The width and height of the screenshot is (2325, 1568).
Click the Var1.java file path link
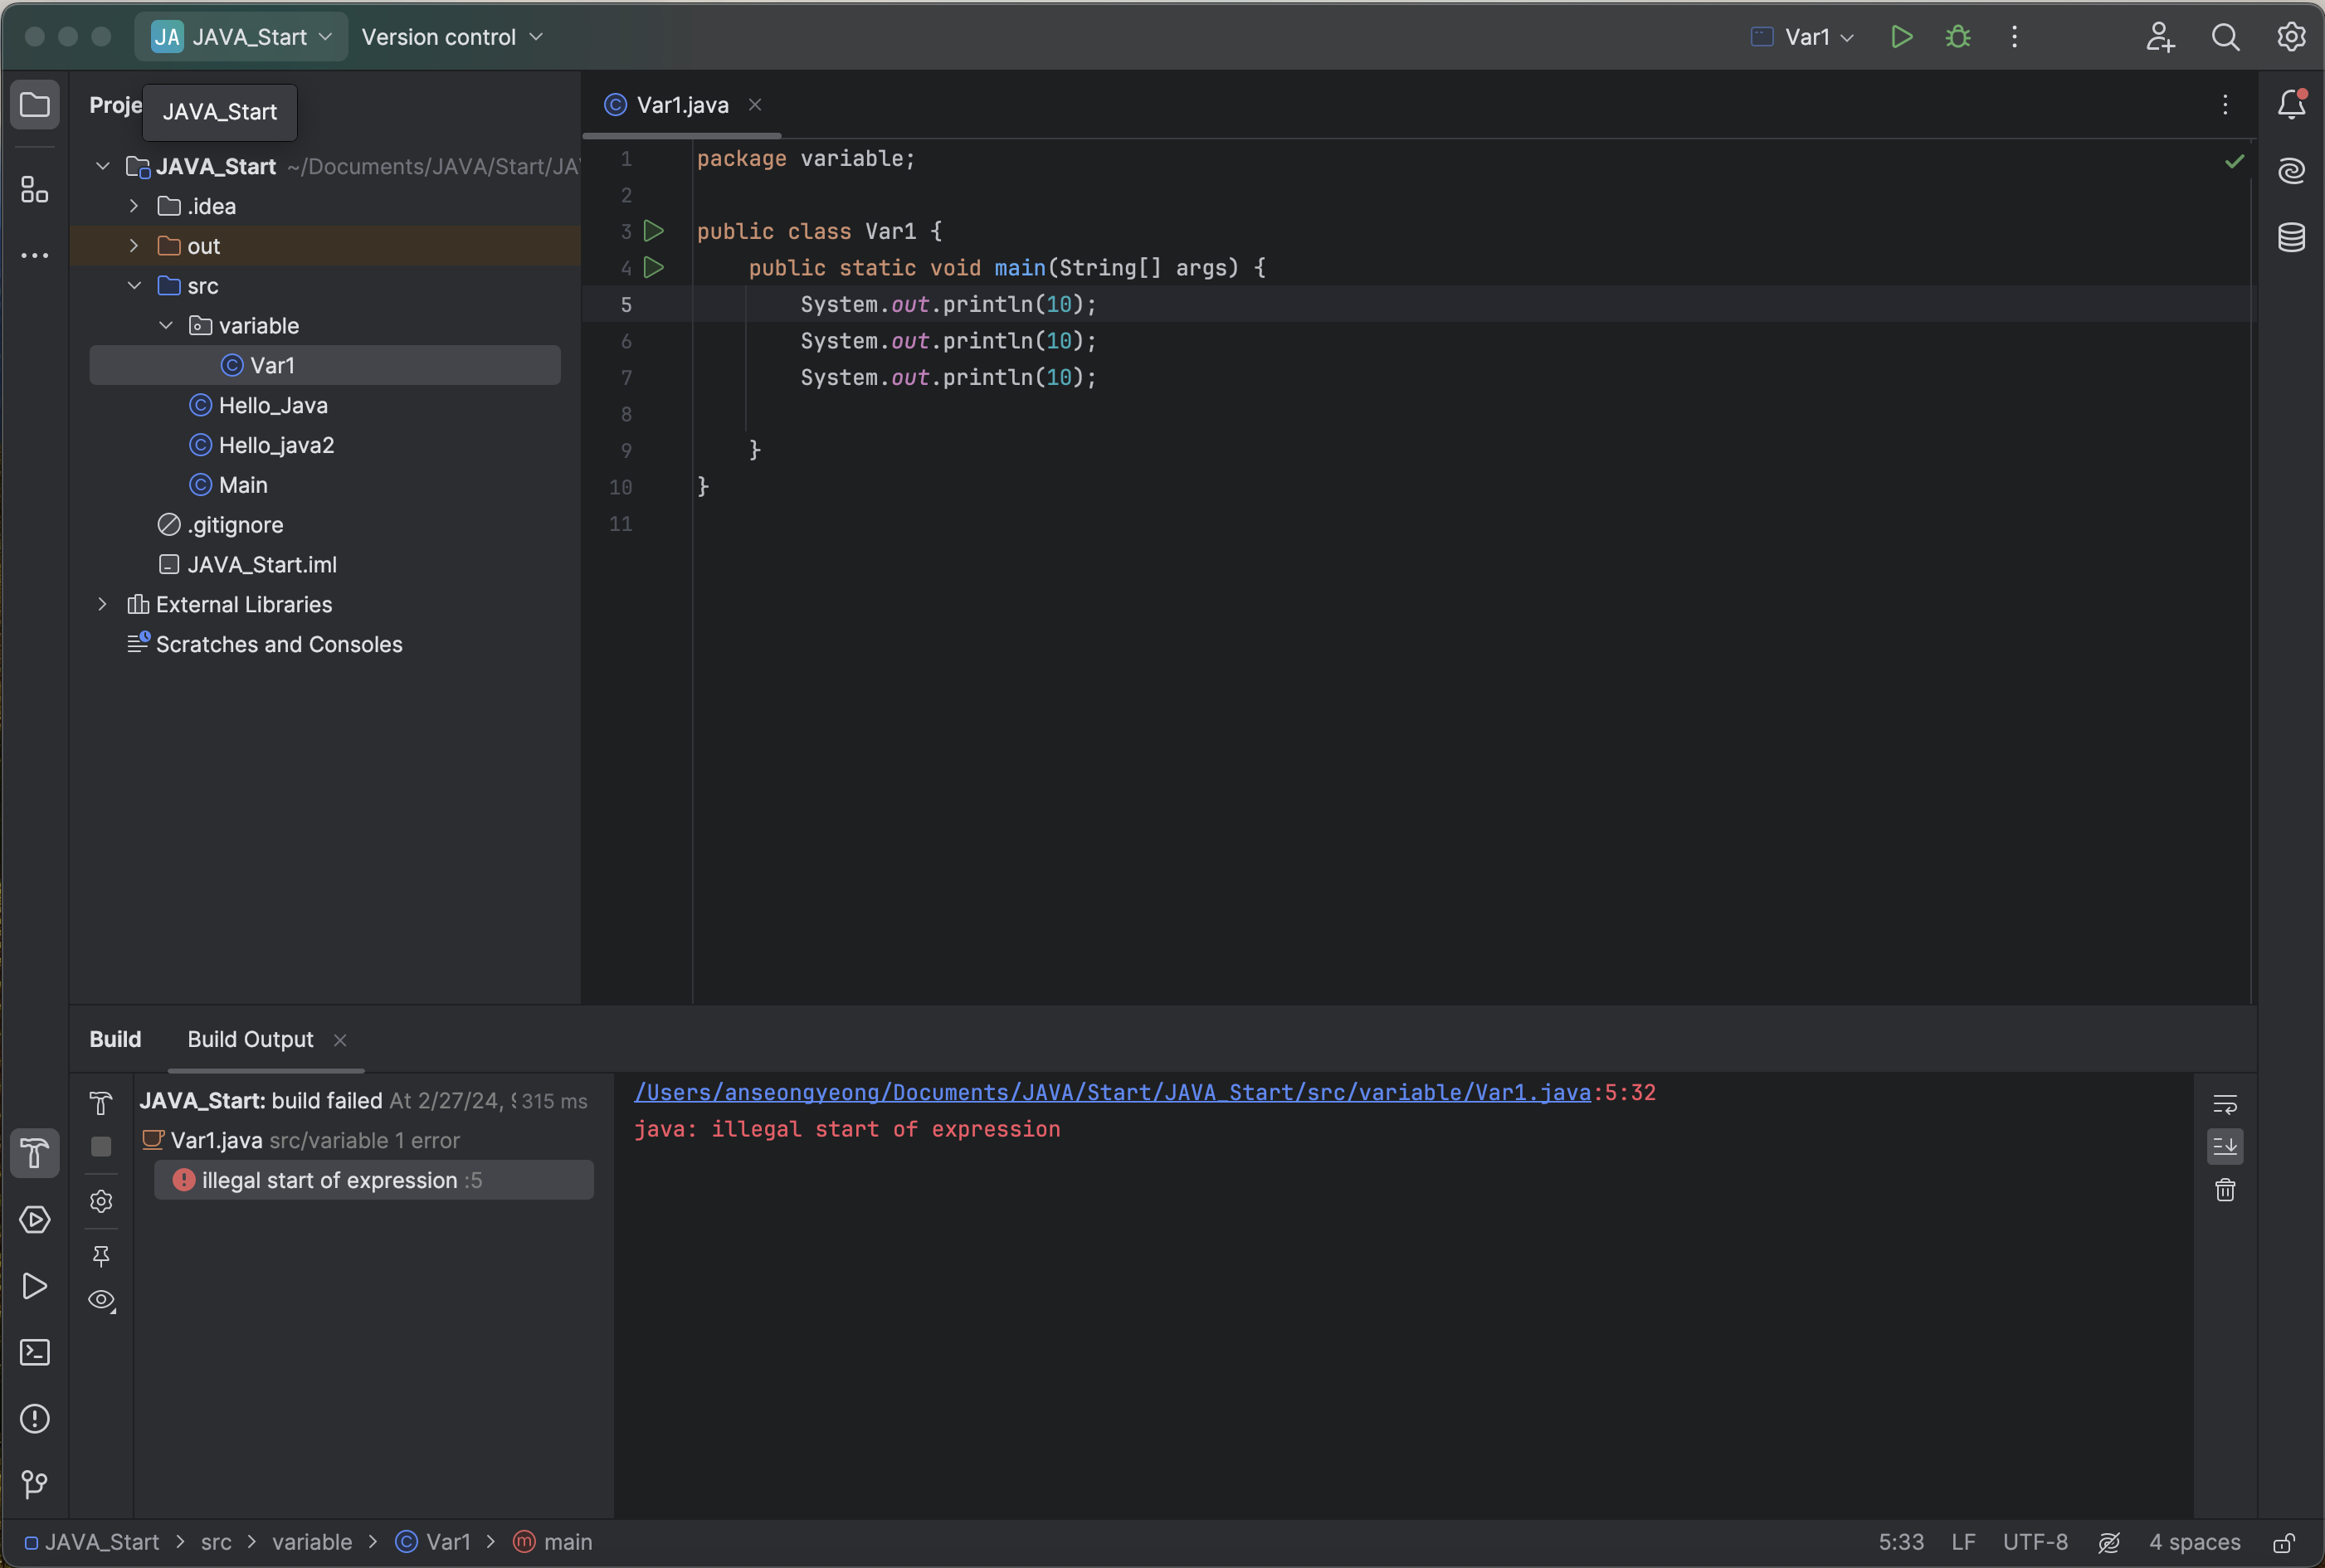tap(1112, 1092)
